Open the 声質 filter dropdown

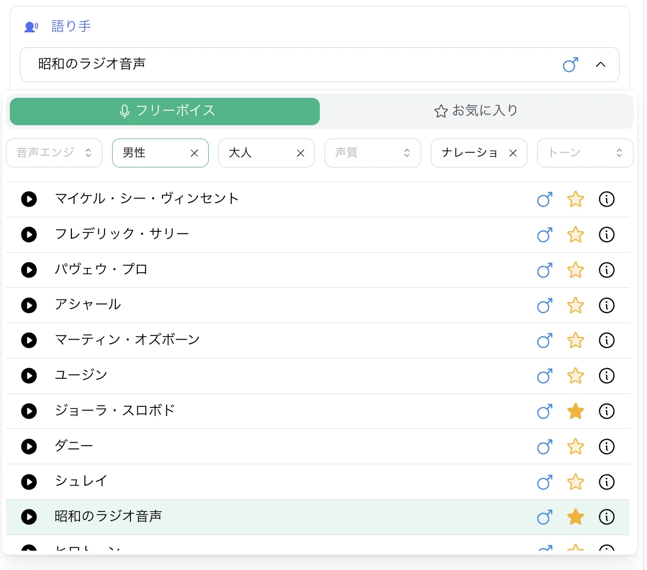pyautogui.click(x=373, y=153)
